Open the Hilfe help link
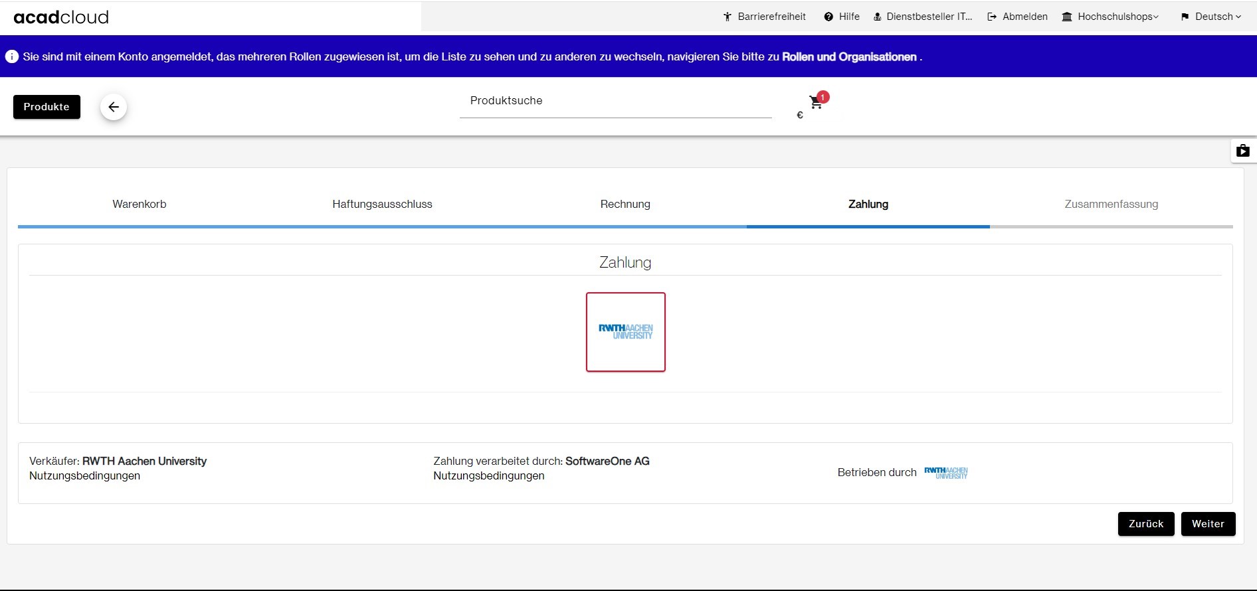1257x591 pixels. click(842, 17)
